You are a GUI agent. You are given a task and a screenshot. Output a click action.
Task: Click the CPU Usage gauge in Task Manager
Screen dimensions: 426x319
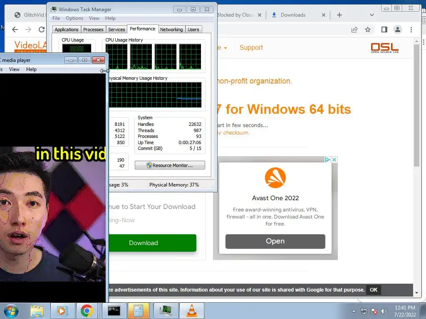[x=77, y=48]
